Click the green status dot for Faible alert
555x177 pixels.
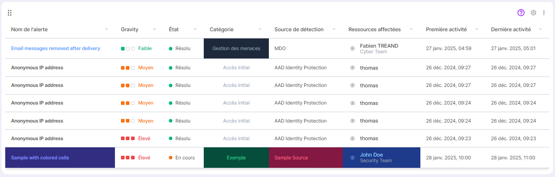click(170, 48)
